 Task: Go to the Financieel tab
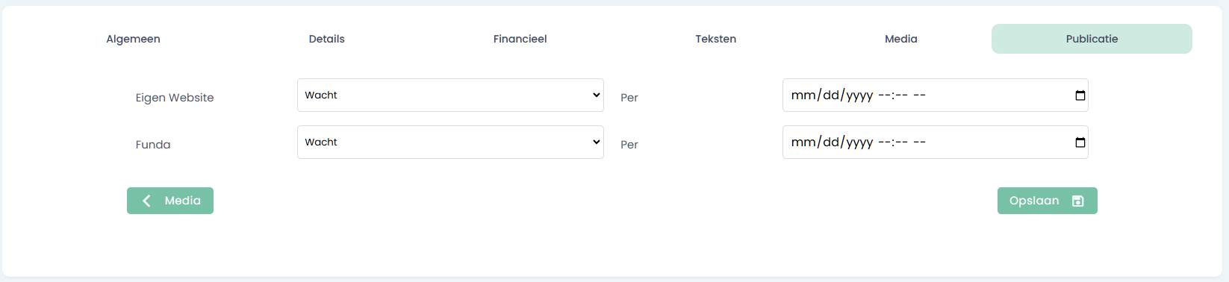pyautogui.click(x=520, y=39)
